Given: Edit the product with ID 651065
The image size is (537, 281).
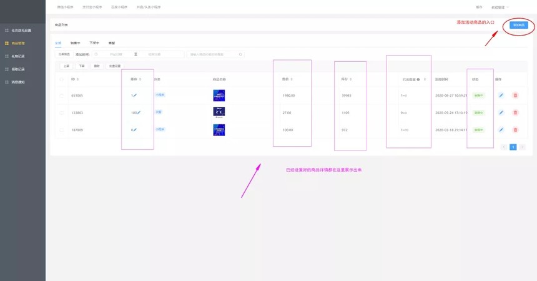Looking at the screenshot, I should click(501, 96).
